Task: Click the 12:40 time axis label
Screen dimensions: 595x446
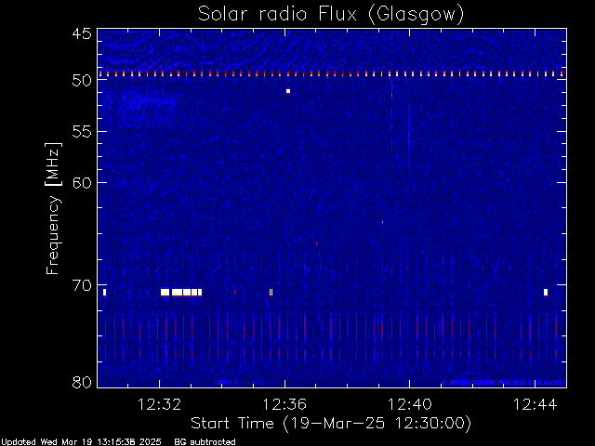Action: [x=409, y=404]
